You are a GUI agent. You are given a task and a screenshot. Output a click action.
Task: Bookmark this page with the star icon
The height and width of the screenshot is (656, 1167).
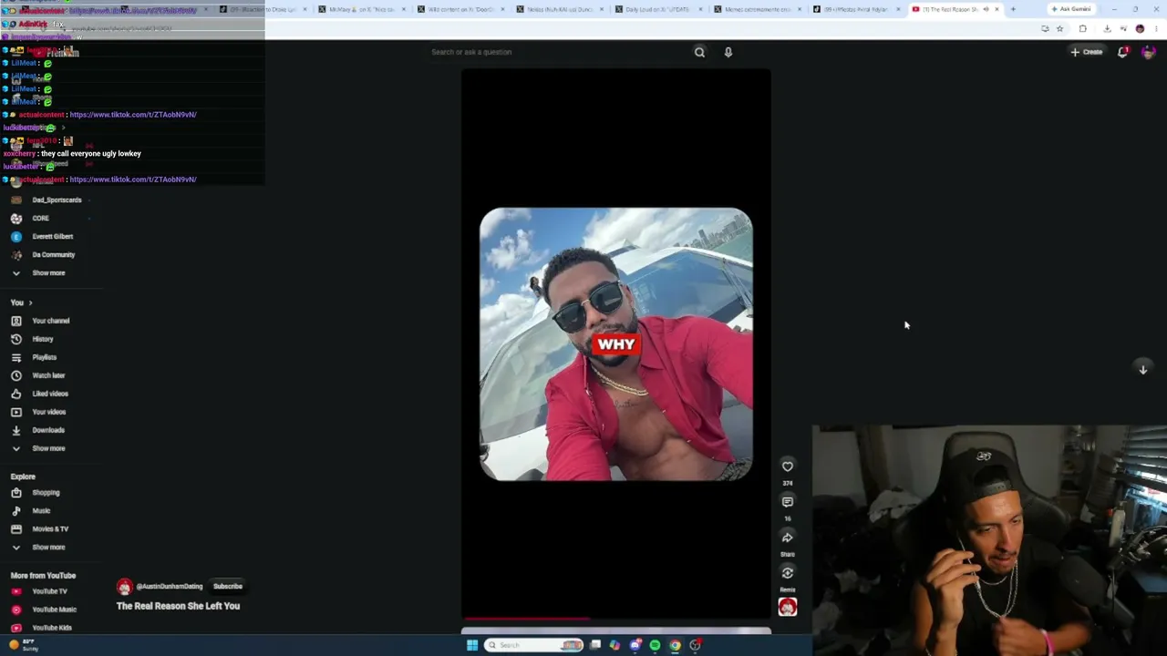(1059, 29)
